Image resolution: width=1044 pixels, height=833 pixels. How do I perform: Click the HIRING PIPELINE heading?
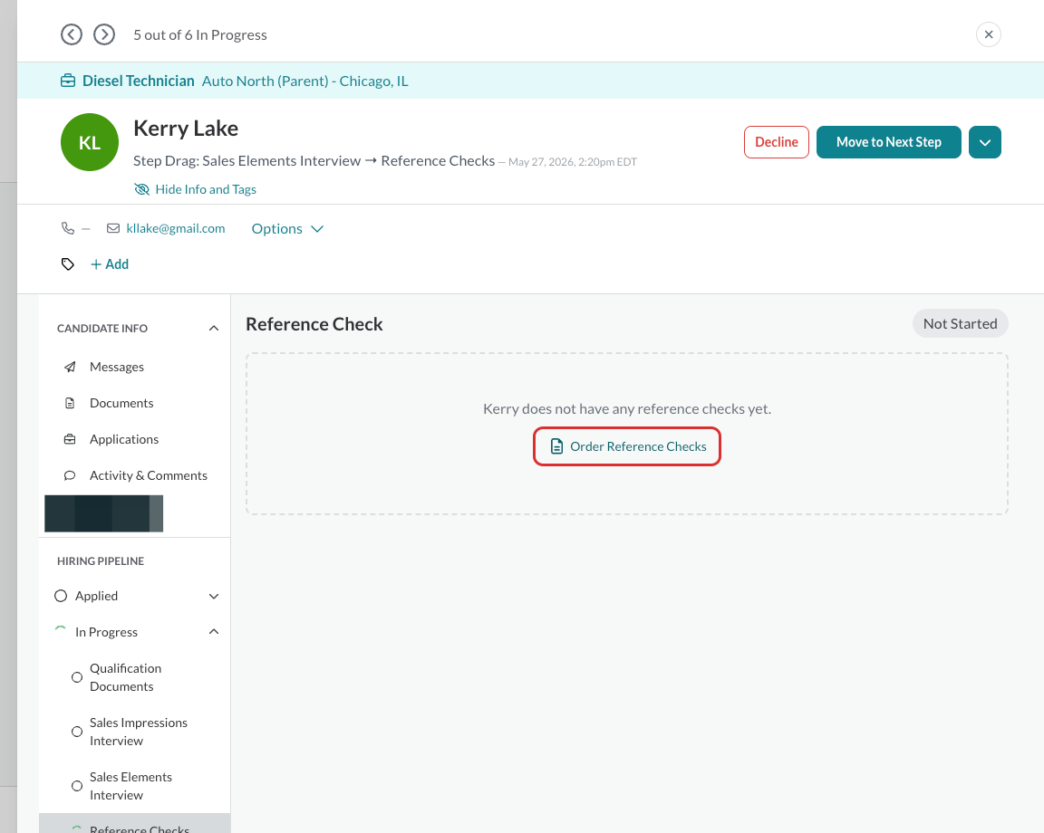(x=101, y=560)
